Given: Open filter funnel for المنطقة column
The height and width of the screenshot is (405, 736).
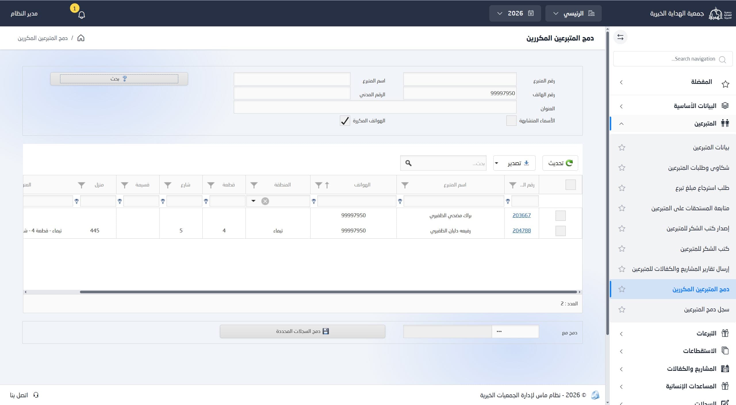Looking at the screenshot, I should [254, 185].
